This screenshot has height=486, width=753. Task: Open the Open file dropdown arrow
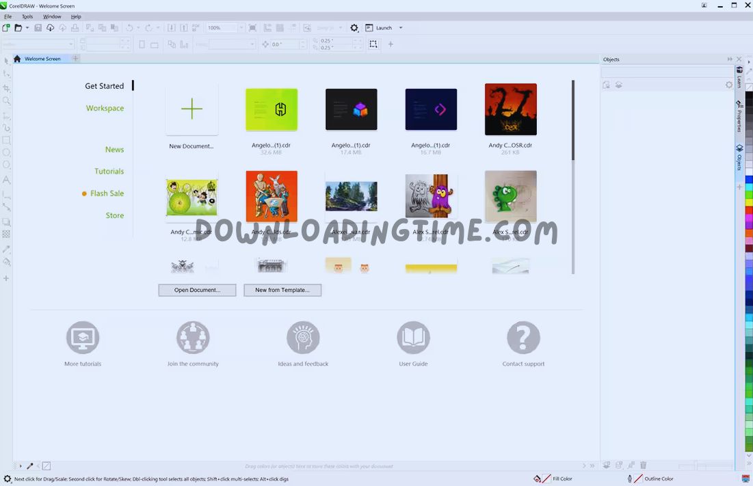[x=27, y=27]
